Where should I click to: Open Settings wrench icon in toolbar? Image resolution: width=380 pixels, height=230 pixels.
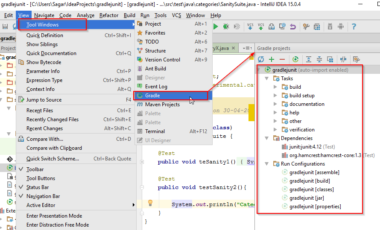(x=306, y=26)
